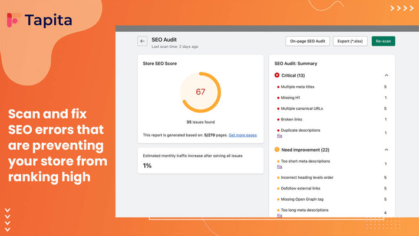Open the On-page SEO Audit page
Screen dimensions: 419x236
(308, 41)
